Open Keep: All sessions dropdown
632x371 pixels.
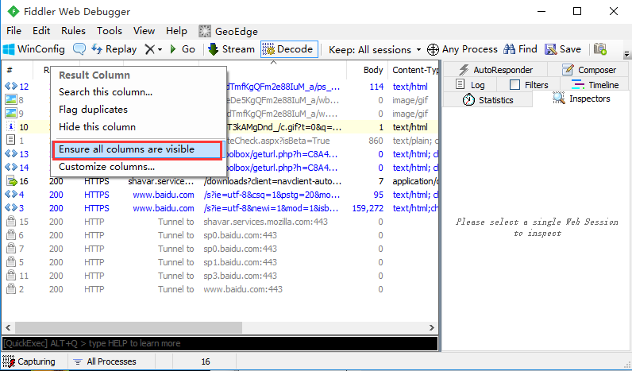point(375,49)
